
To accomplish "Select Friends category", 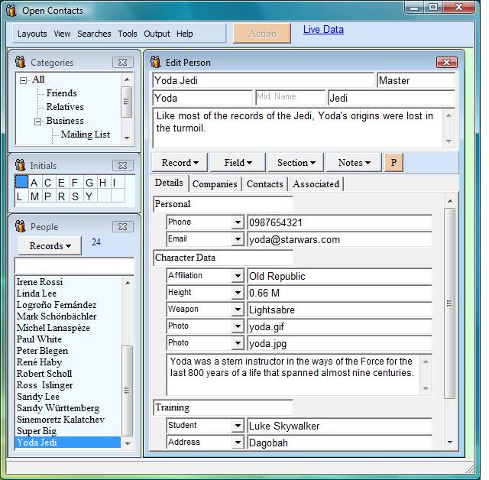I will [x=61, y=93].
